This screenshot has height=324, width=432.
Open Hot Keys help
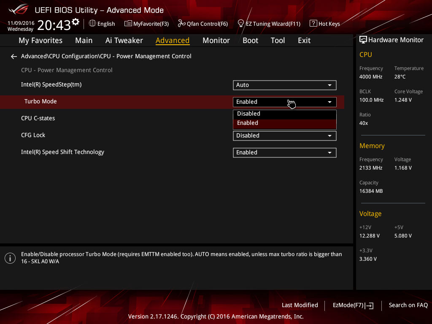coord(325,24)
